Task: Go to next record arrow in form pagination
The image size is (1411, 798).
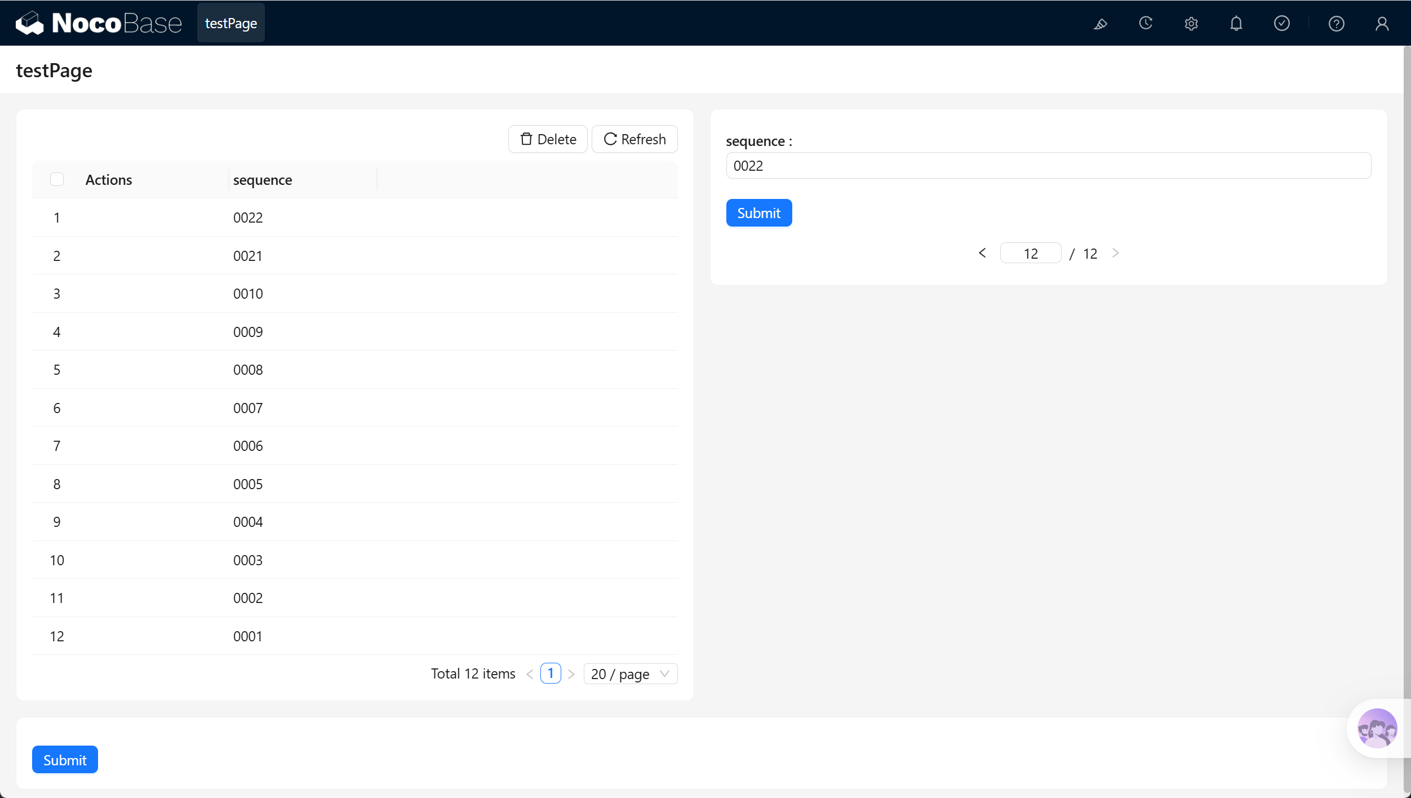Action: pyautogui.click(x=1115, y=253)
